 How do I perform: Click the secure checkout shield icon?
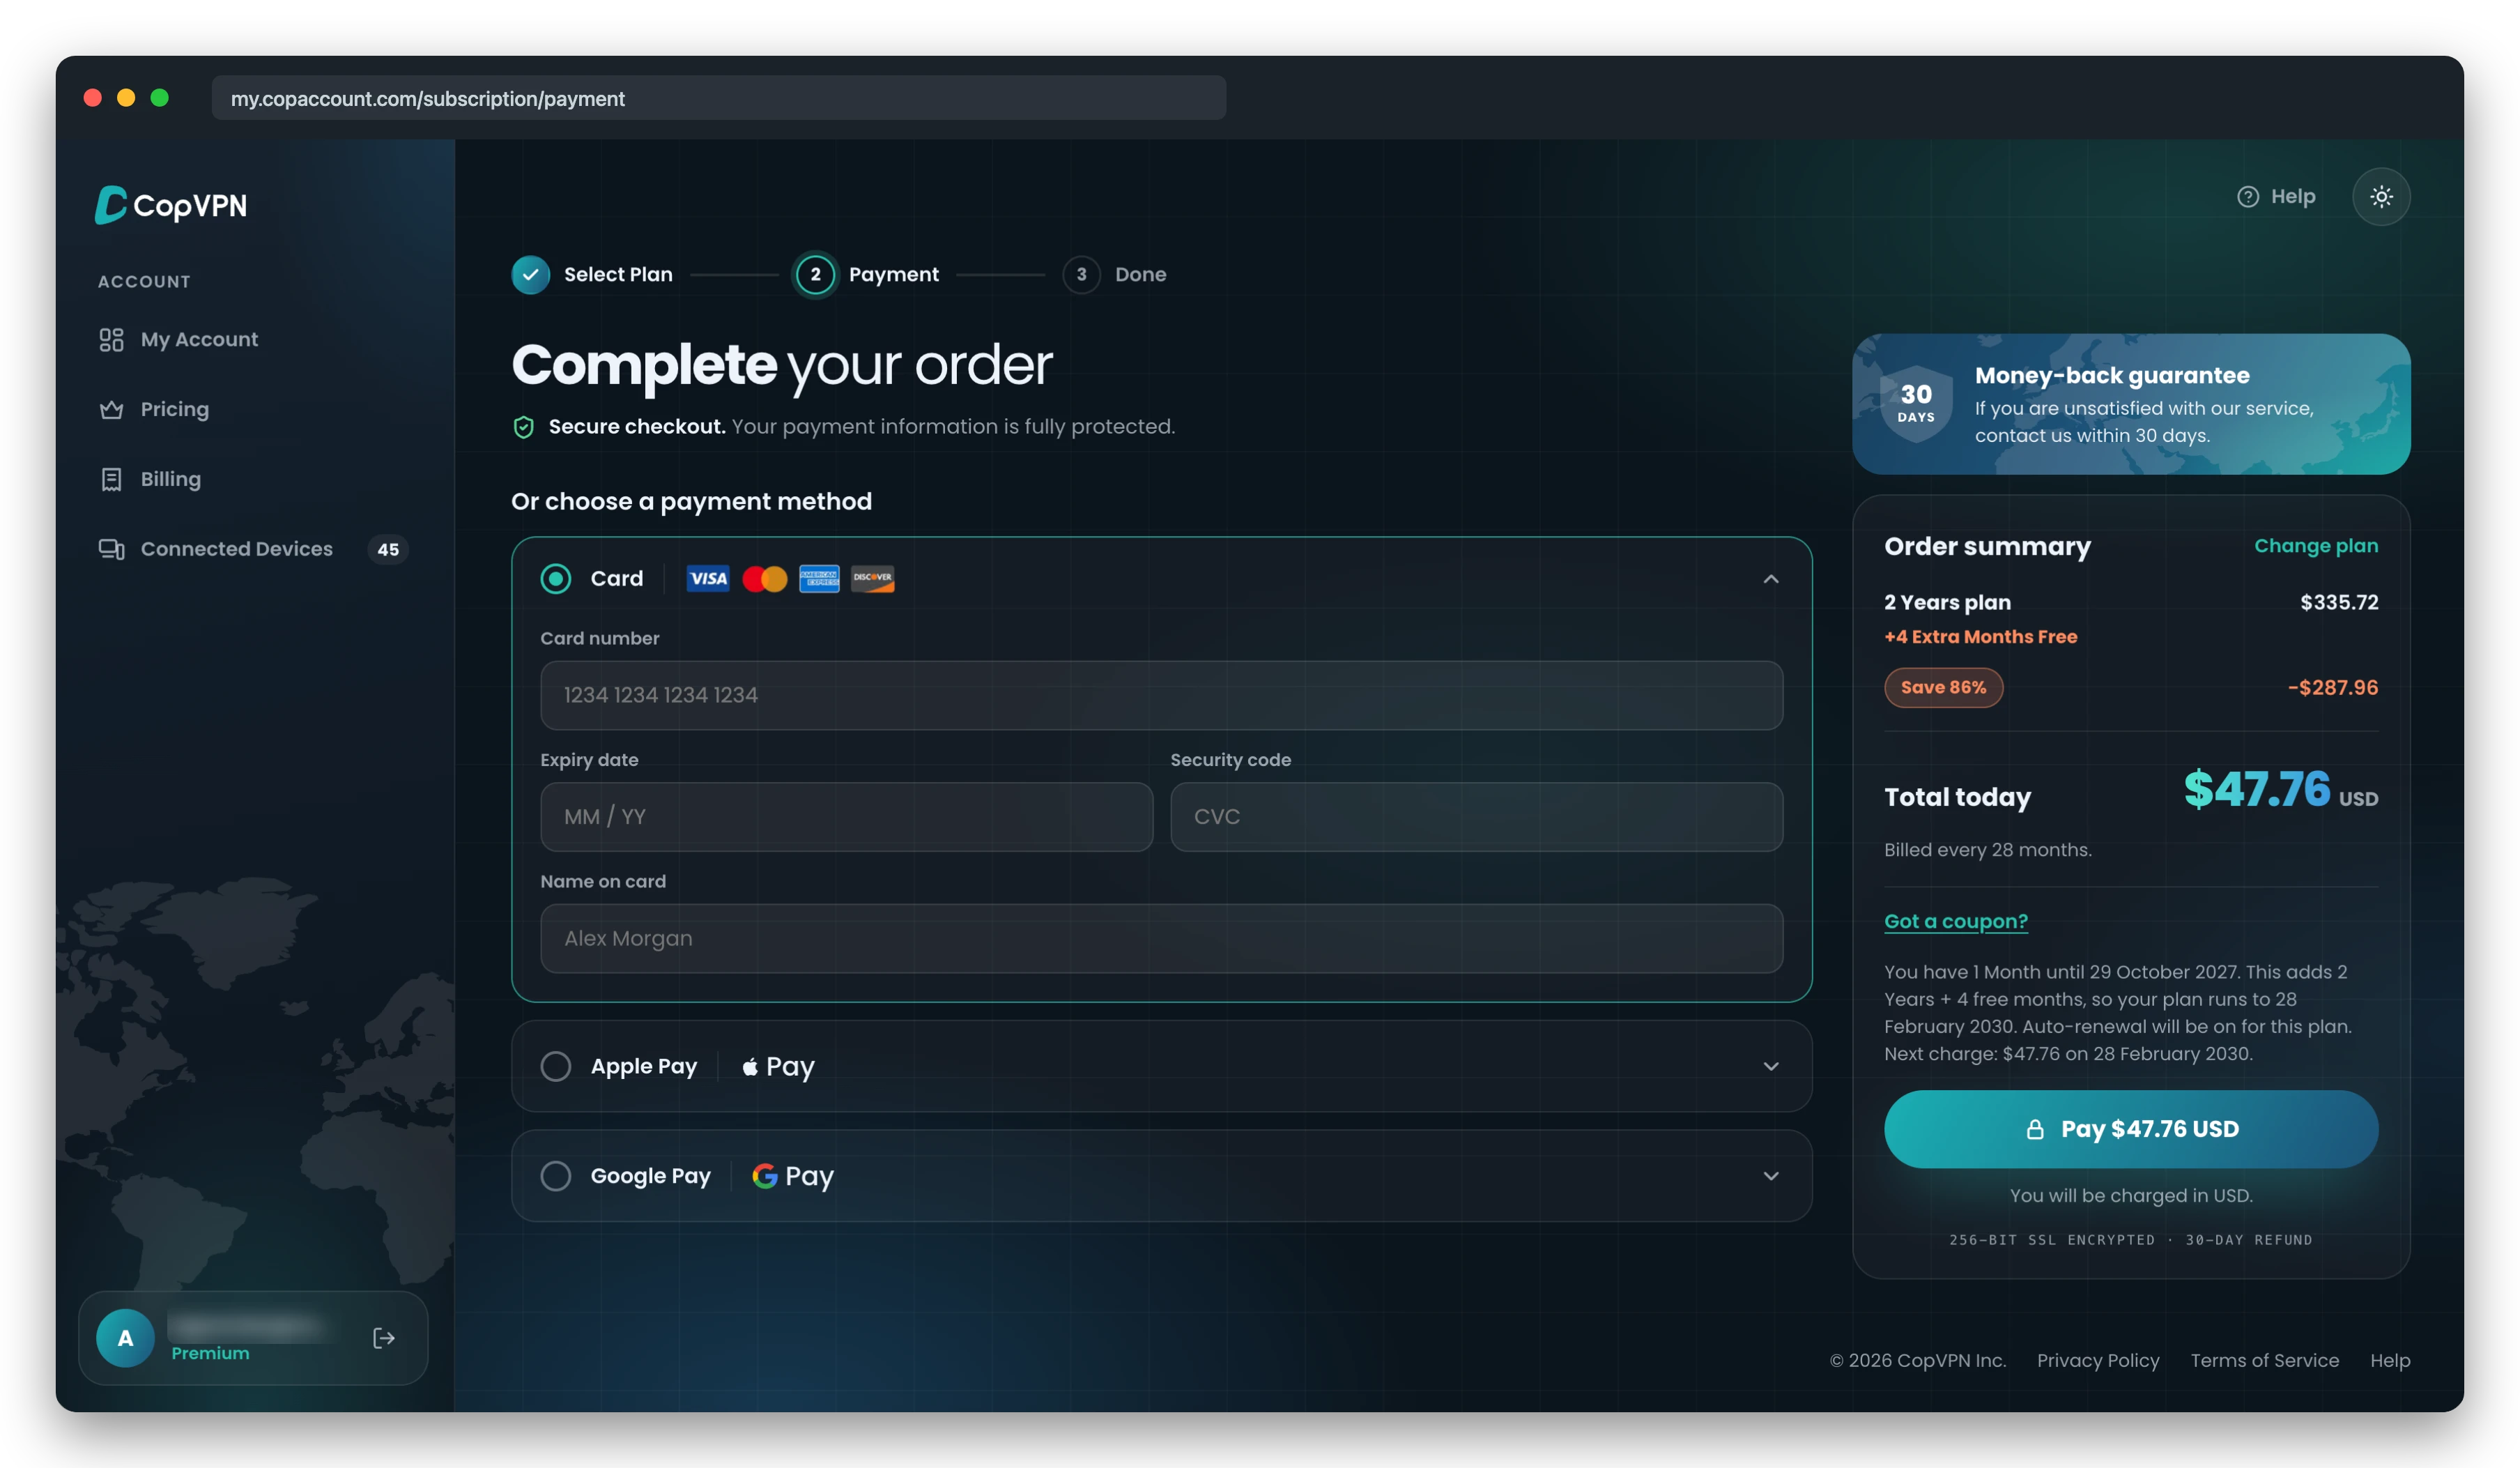click(523, 427)
